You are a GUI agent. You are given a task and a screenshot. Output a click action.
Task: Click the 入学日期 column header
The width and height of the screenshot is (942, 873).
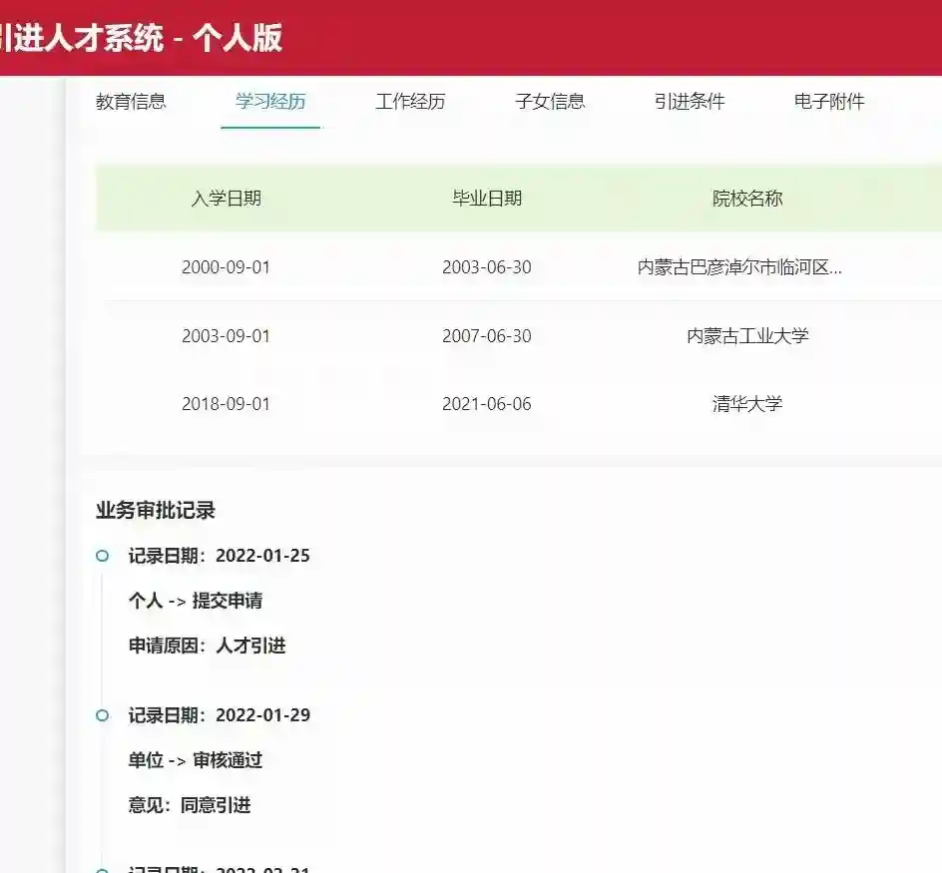[x=226, y=198]
